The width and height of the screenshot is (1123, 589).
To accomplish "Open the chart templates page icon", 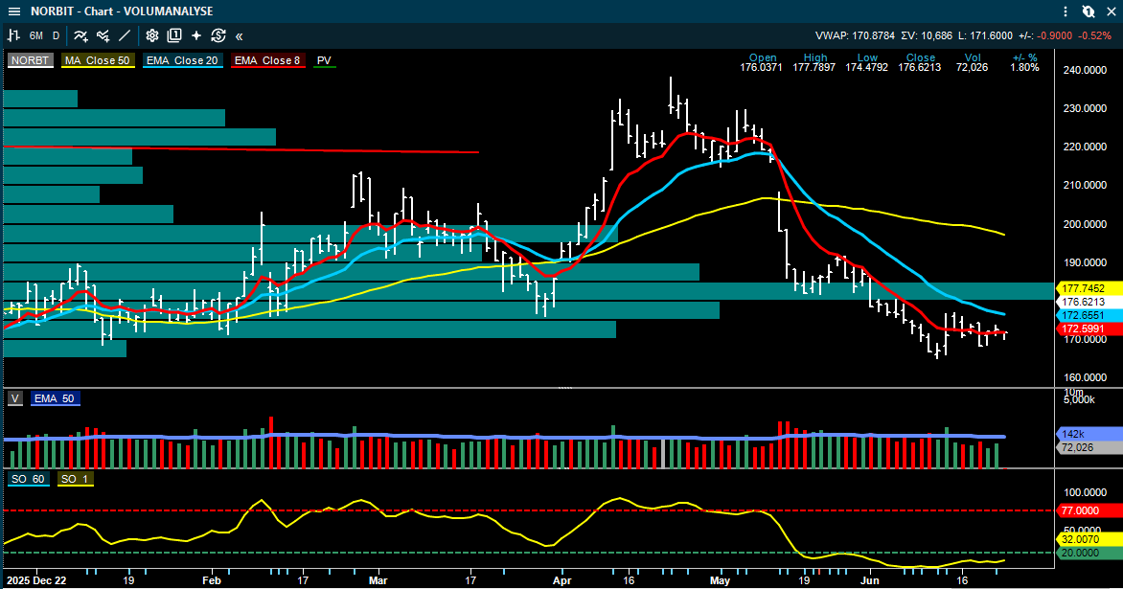I will (x=174, y=35).
